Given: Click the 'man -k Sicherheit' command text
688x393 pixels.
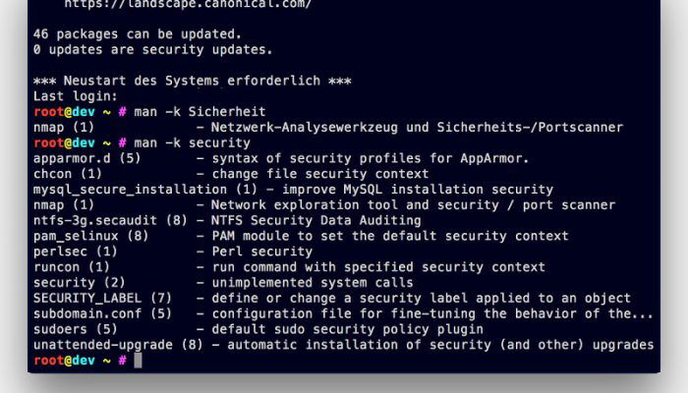Looking at the screenshot, I should (200, 112).
